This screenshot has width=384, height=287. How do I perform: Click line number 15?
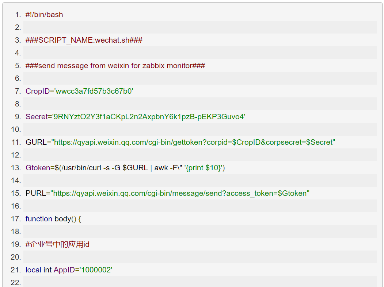16,193
